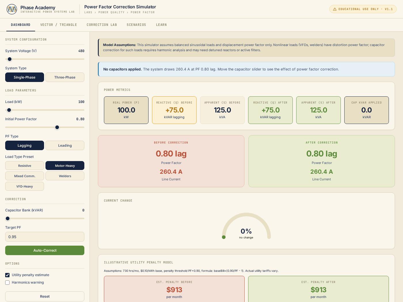
Task: Click the Reactive (Q) Before card
Action: [174, 110]
